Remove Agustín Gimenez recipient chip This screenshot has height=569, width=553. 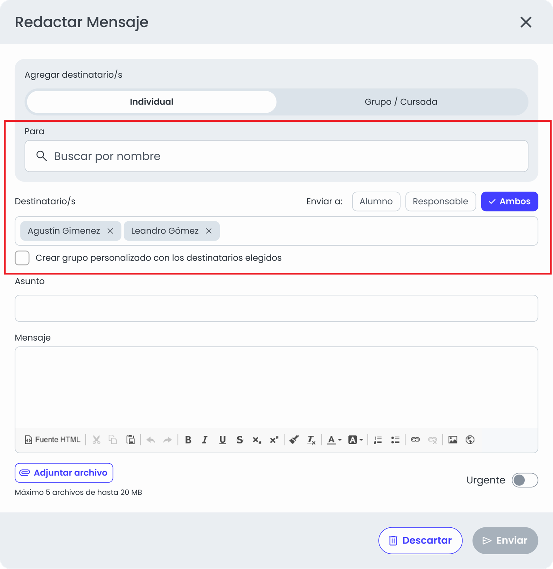click(x=110, y=231)
